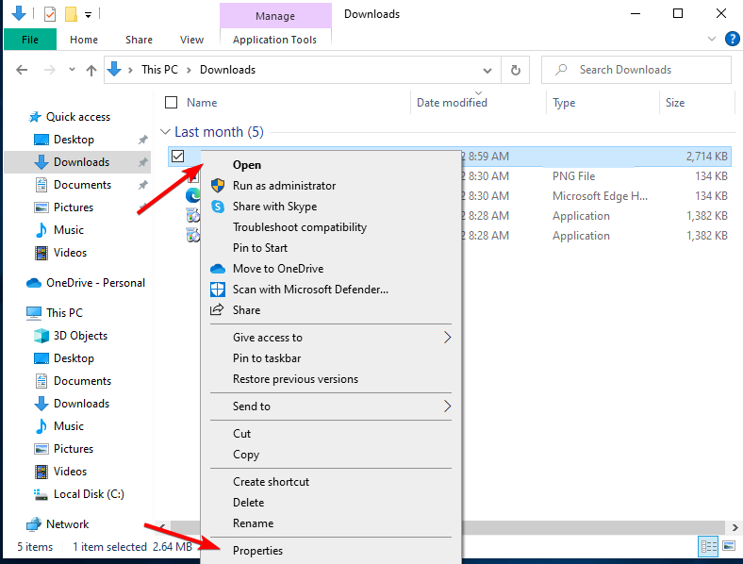Switch to the Share ribbon tab
Image resolution: width=743 pixels, height=564 pixels.
(139, 40)
